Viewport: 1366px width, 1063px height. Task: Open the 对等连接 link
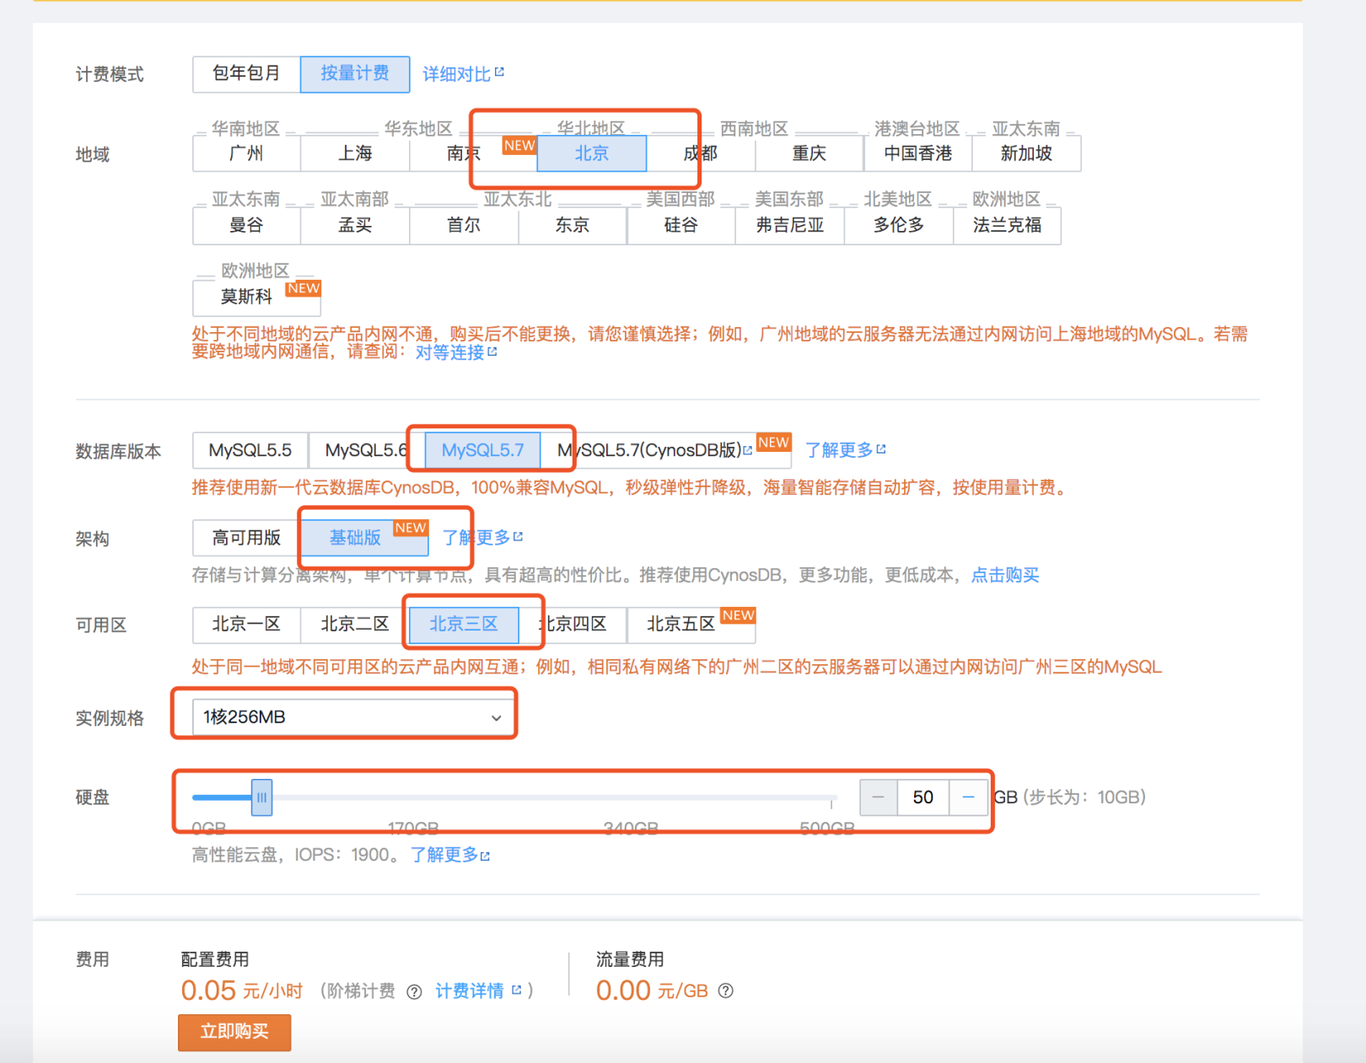[455, 352]
